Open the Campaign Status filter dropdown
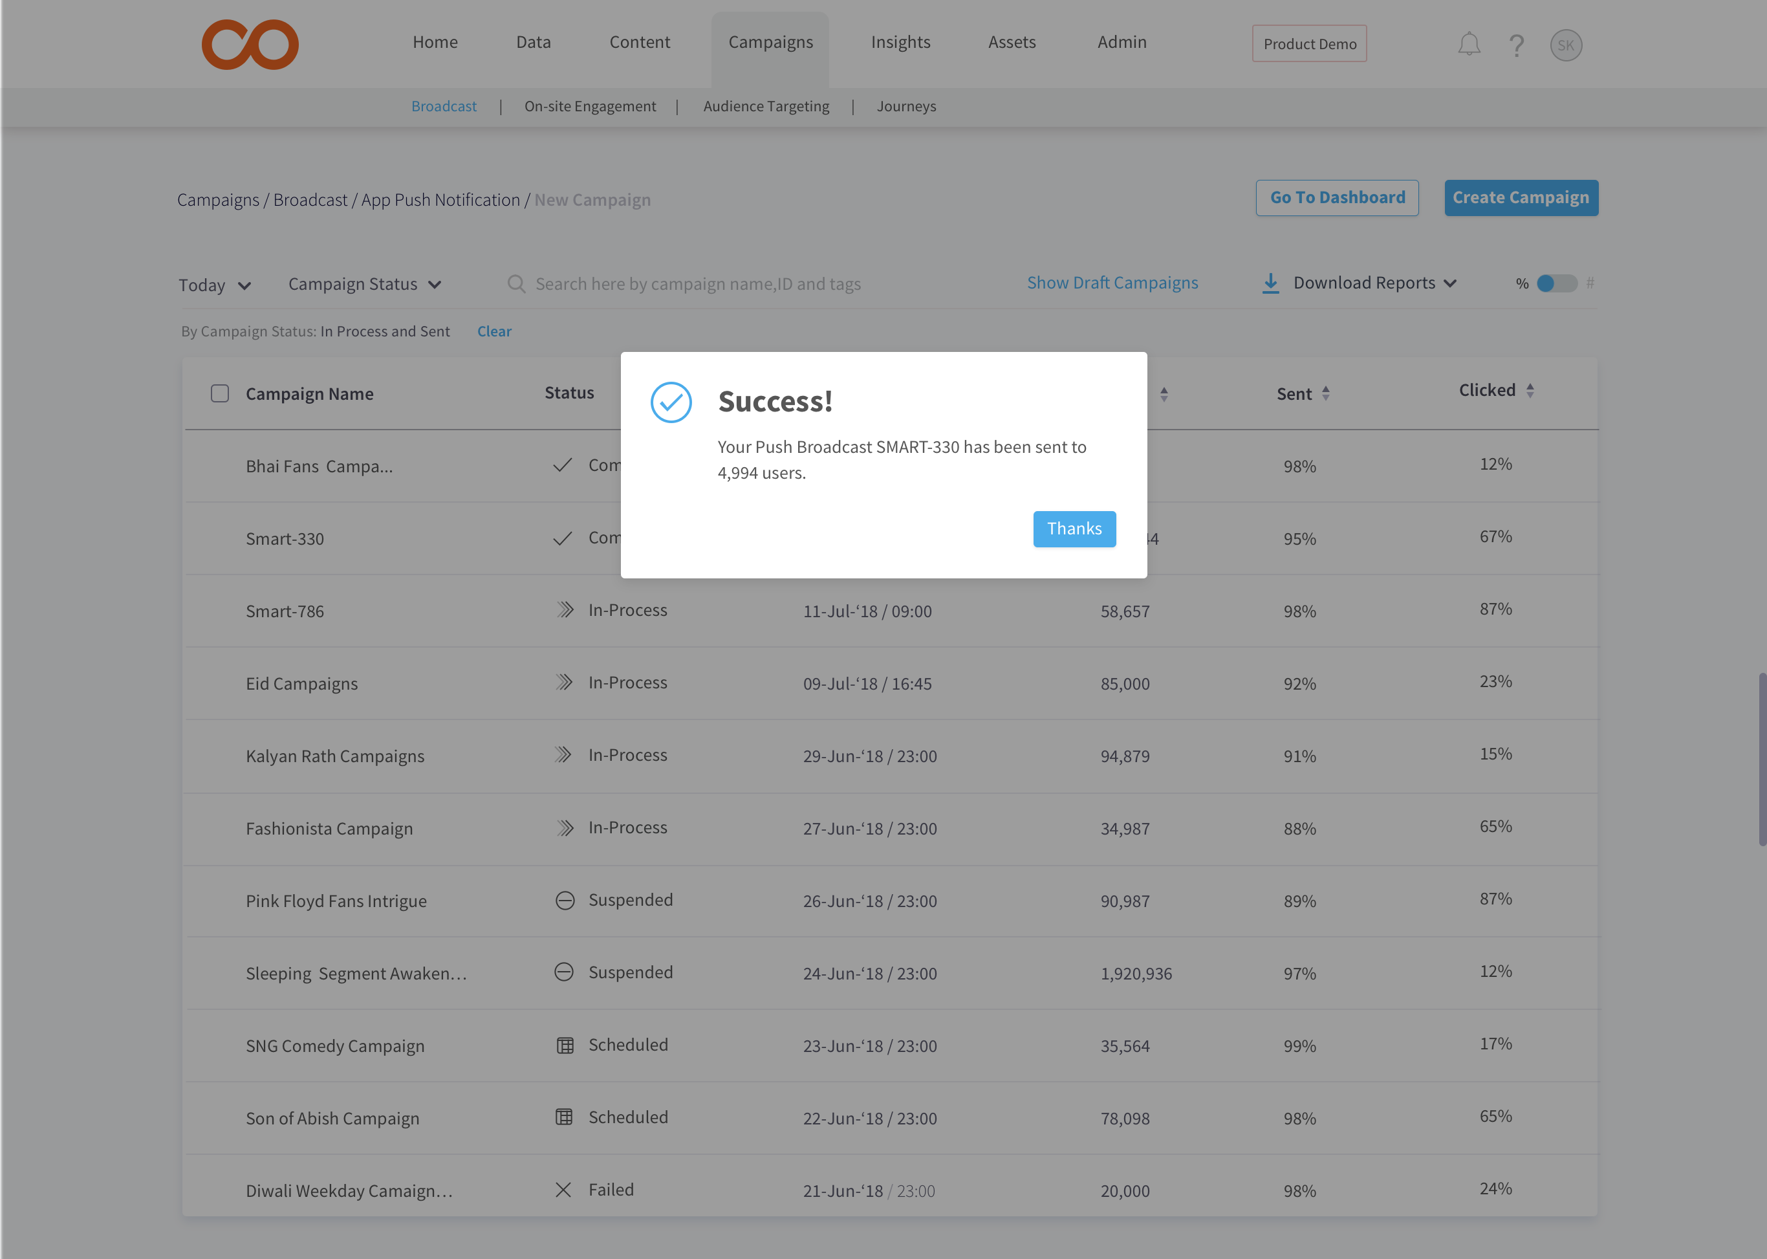This screenshot has width=1767, height=1259. click(364, 285)
